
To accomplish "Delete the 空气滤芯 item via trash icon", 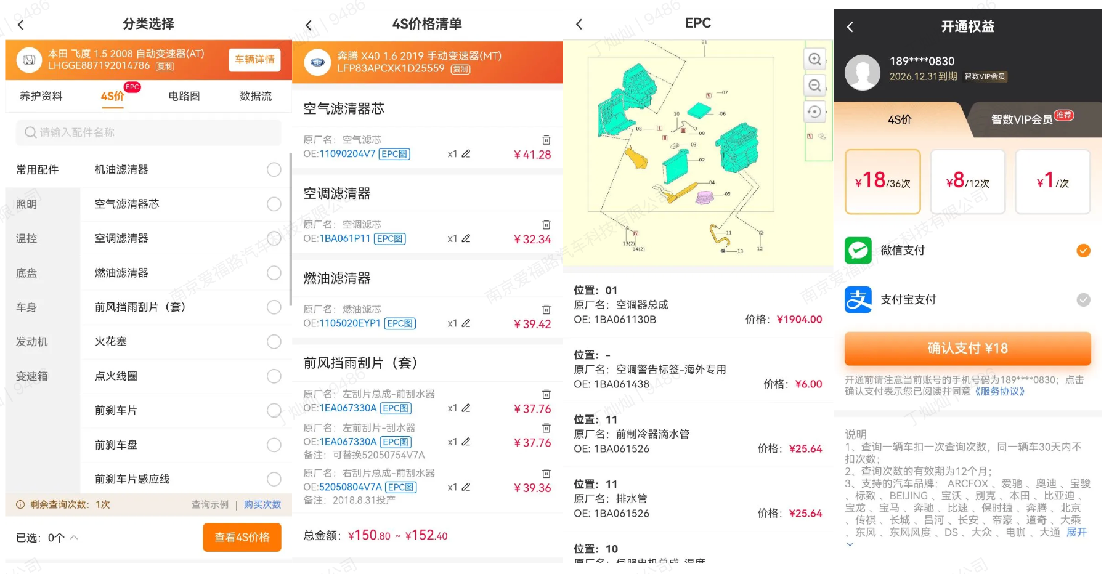I will 546,139.
